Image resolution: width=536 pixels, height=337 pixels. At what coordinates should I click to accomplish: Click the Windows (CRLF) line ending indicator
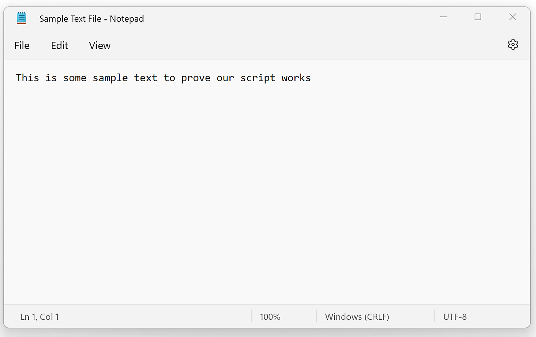pos(357,317)
